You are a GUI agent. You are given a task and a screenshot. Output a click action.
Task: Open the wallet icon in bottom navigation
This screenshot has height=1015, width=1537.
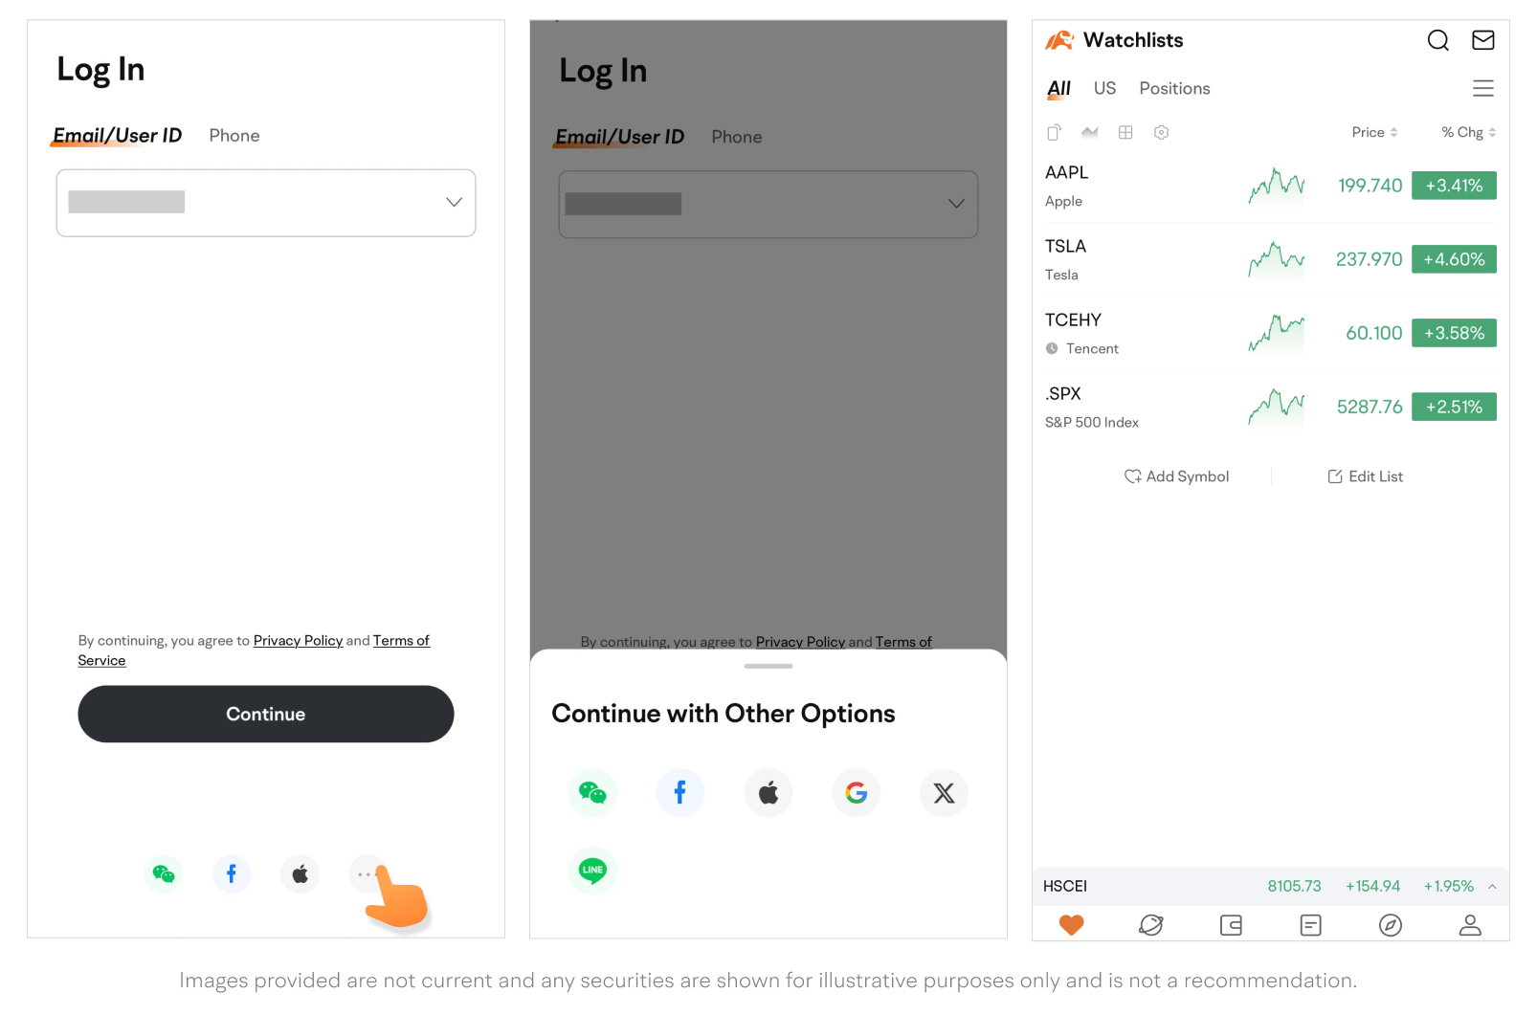[1231, 925]
